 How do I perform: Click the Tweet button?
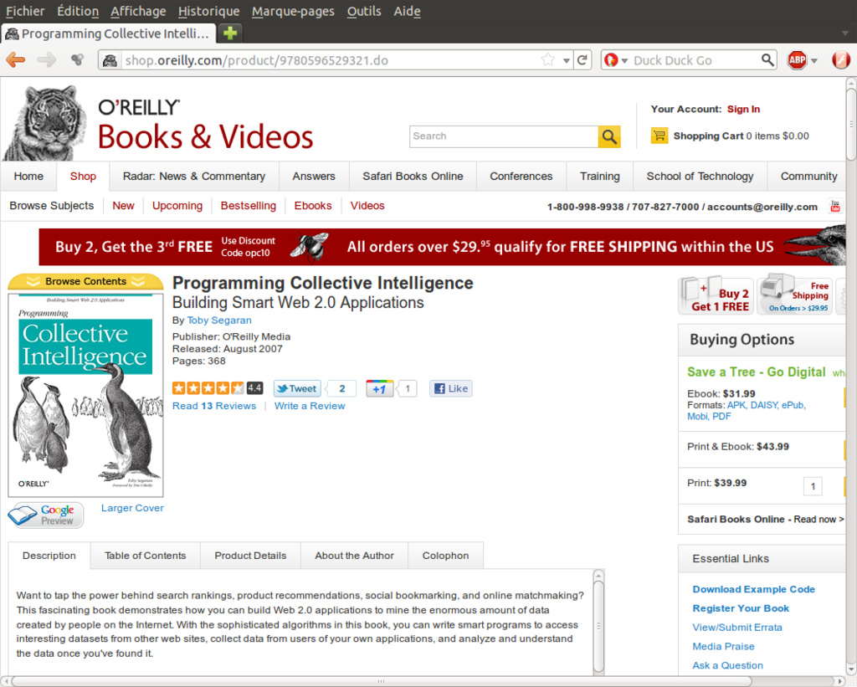297,388
